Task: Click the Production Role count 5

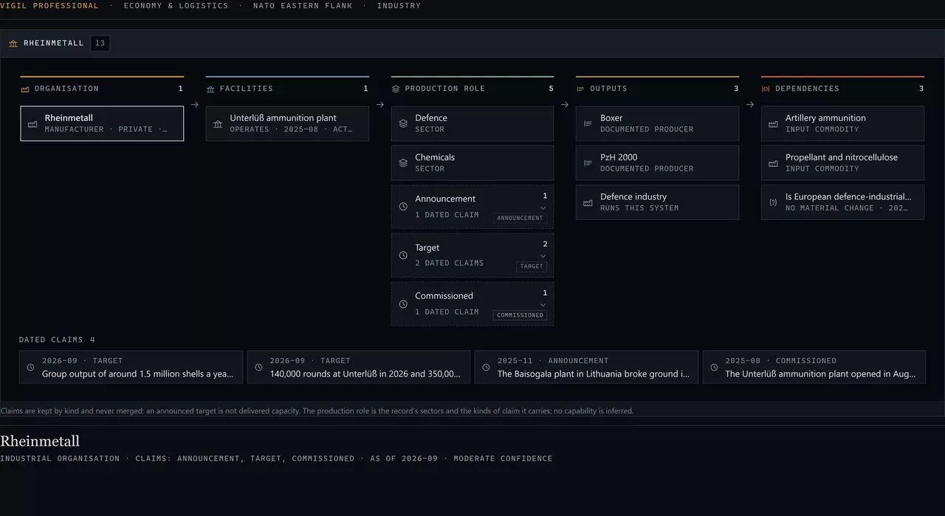Action: click(551, 89)
